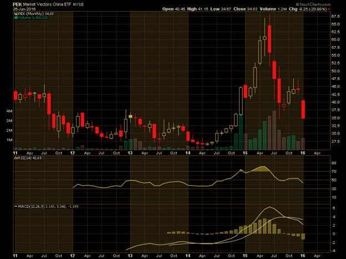The width and height of the screenshot is (346, 259).
Task: Click the tallest hollow candlestick near 67.5
Action: [266, 37]
